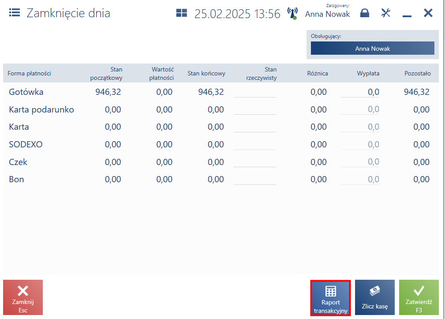The width and height of the screenshot is (445, 319).
Task: Click the Stan rzeczywisty column header
Action: [x=262, y=74]
